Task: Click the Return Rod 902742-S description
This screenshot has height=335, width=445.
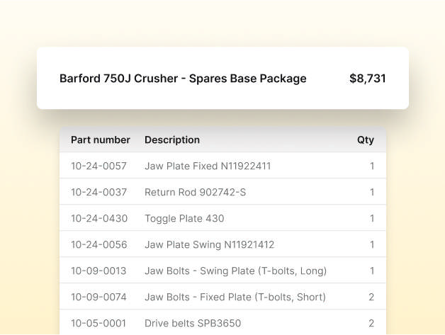Action: (195, 193)
